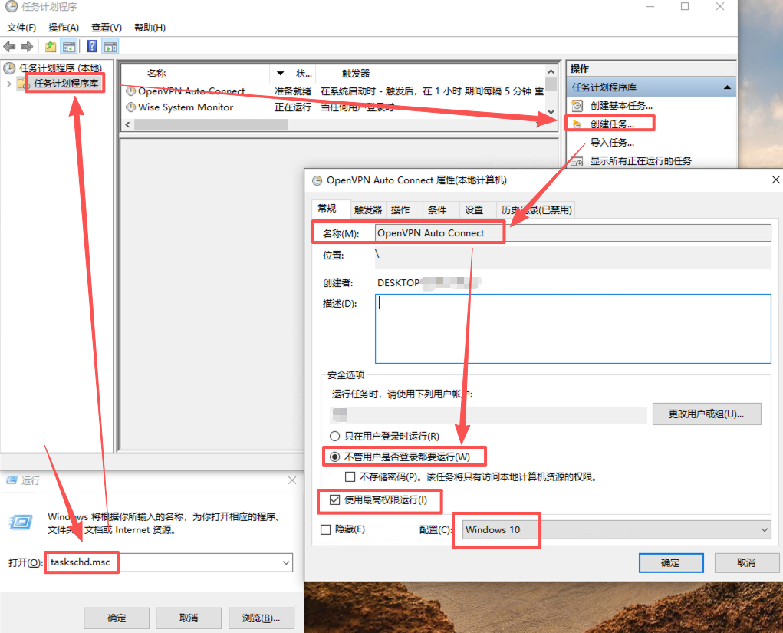
Task: Click inside the 描述 text field
Action: click(x=572, y=328)
